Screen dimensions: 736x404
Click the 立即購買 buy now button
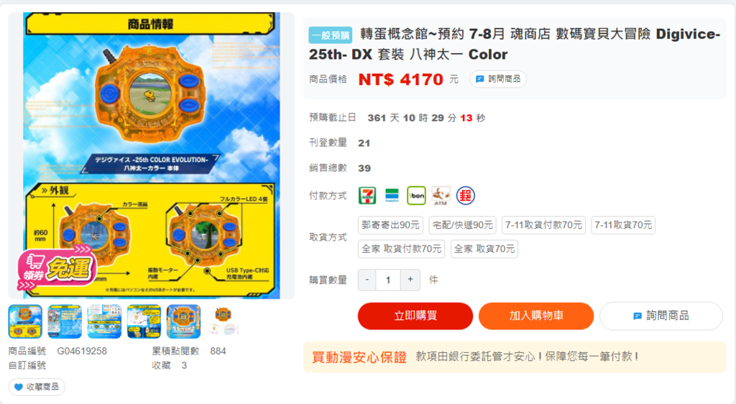tap(415, 316)
